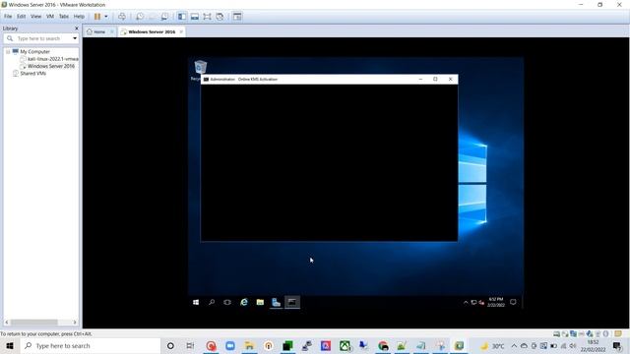
Task: Switch to Unity mode icon
Action: coord(220,17)
